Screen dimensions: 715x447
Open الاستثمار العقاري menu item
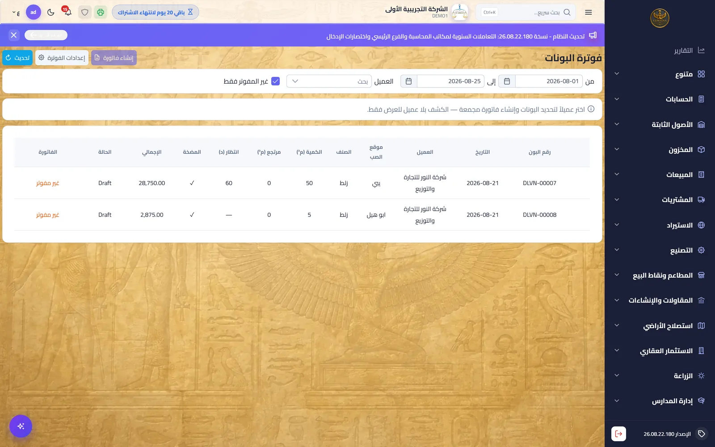click(660, 351)
